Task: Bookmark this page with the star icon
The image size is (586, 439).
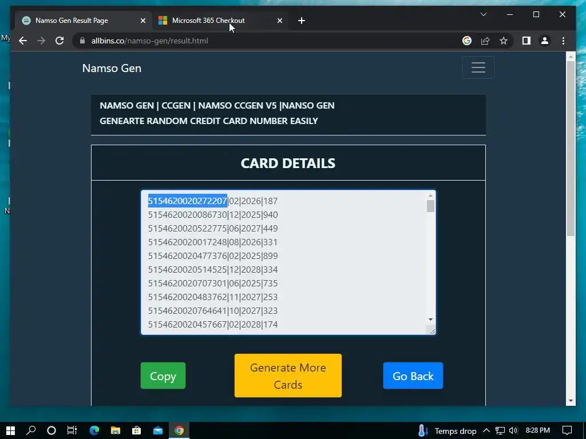Action: 504,41
